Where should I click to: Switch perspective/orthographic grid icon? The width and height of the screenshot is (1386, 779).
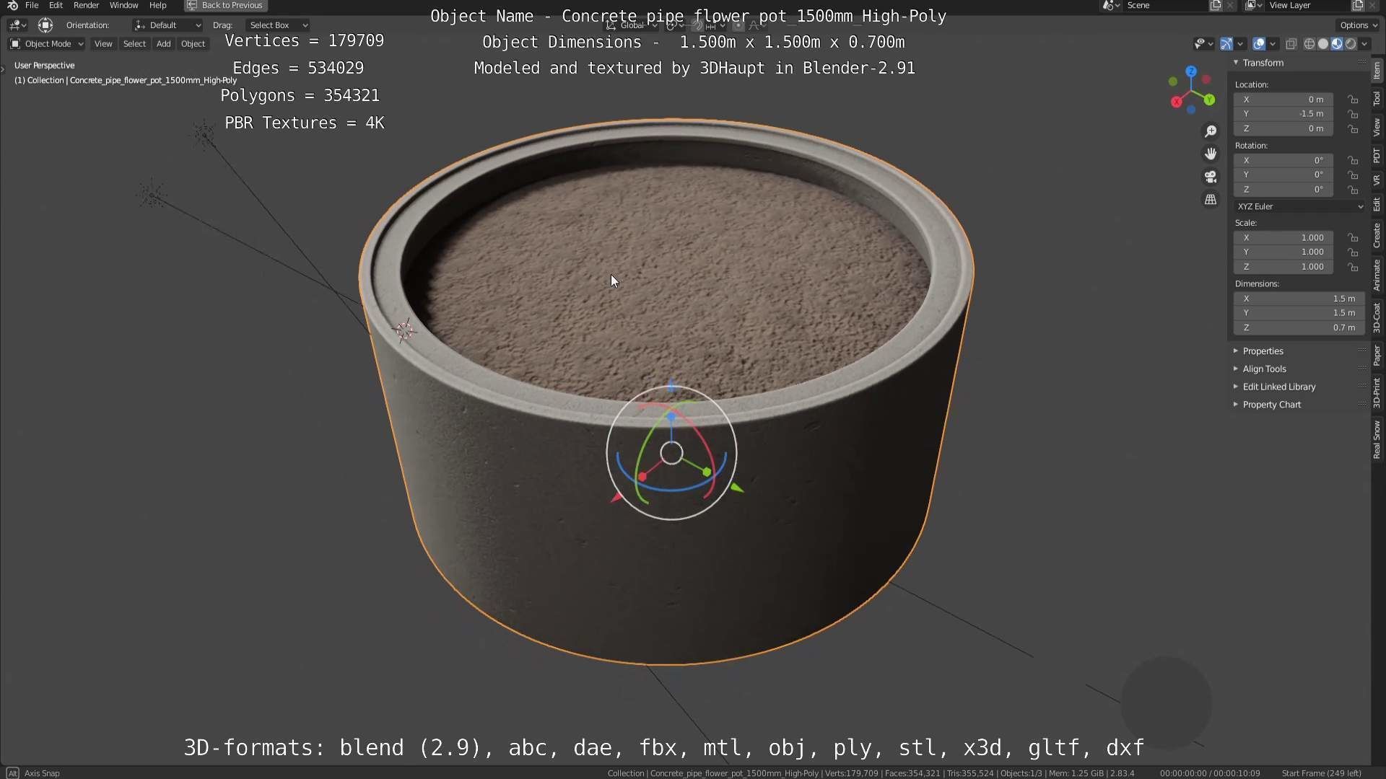(1211, 200)
